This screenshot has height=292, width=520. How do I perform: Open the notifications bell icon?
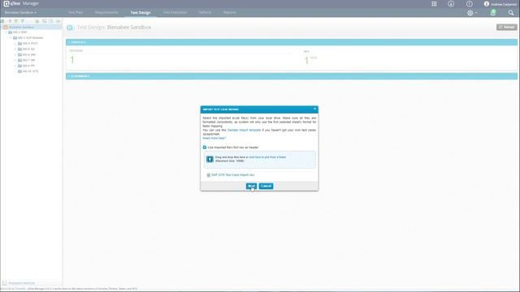click(493, 13)
